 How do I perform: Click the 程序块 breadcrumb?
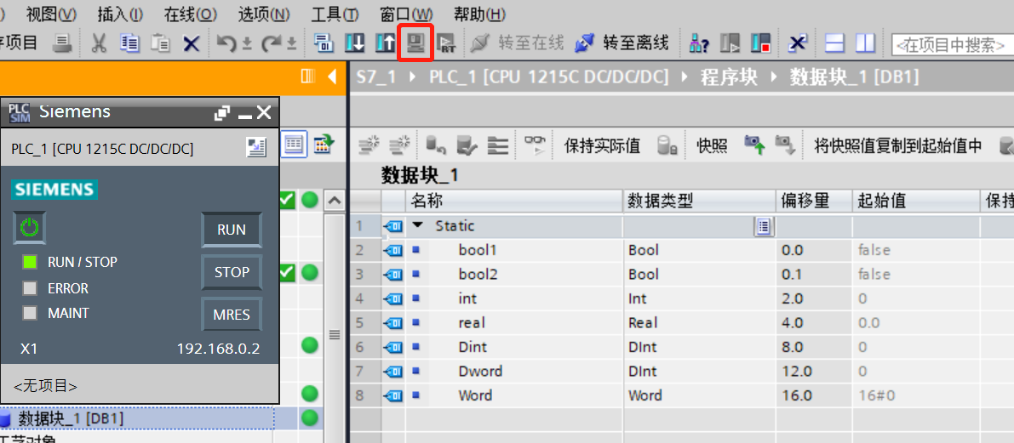[x=729, y=77]
